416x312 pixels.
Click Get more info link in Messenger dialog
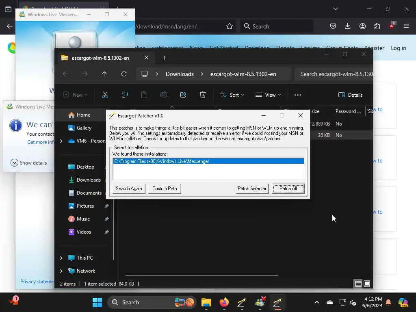(x=41, y=142)
